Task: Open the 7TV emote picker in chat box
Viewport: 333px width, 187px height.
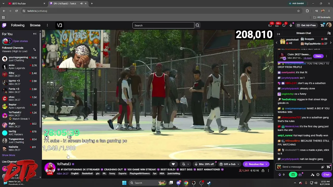Action: tap(328, 167)
